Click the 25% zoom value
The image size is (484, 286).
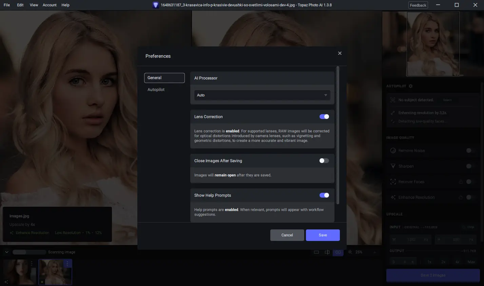point(359,252)
